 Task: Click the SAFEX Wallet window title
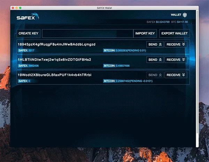tap(104, 8)
